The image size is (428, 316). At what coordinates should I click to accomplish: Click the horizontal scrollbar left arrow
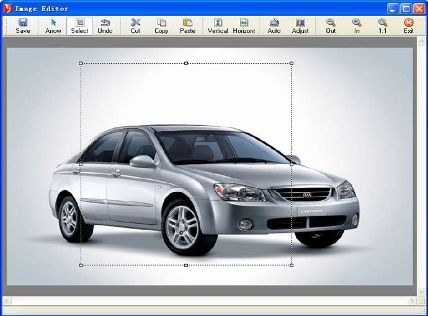(x=7, y=301)
